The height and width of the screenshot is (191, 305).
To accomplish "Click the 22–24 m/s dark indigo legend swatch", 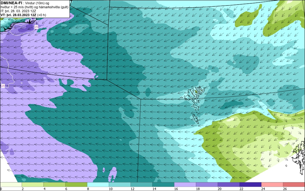I will coord(250,185).
